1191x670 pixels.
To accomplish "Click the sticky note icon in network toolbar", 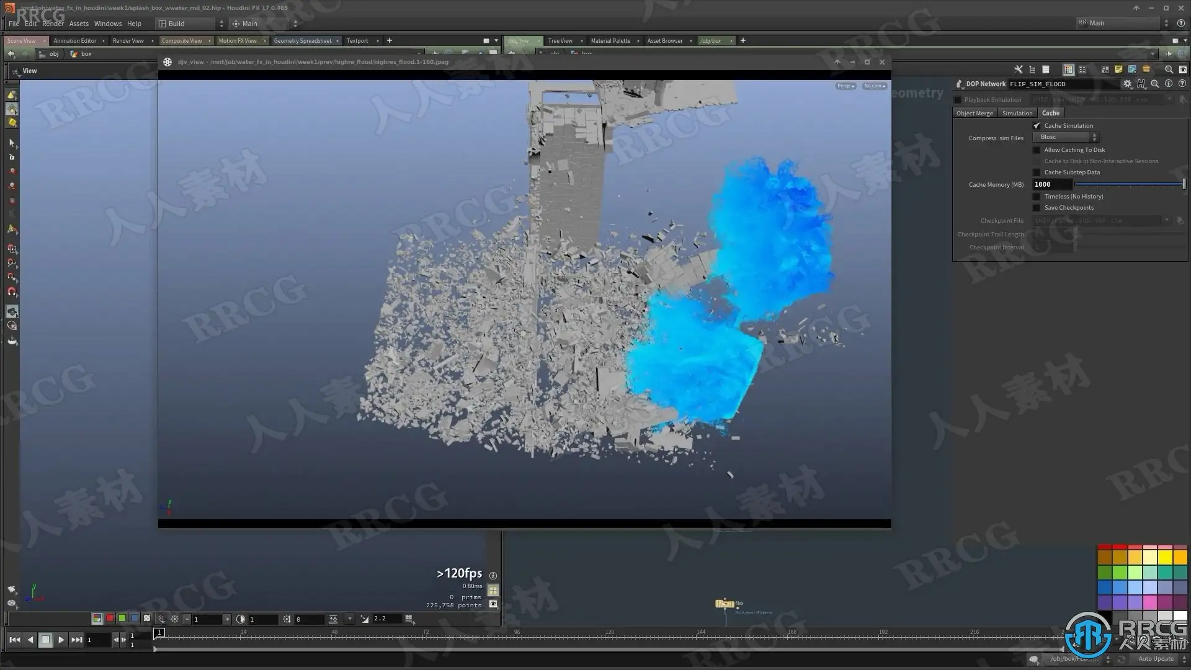I will tap(1118, 69).
